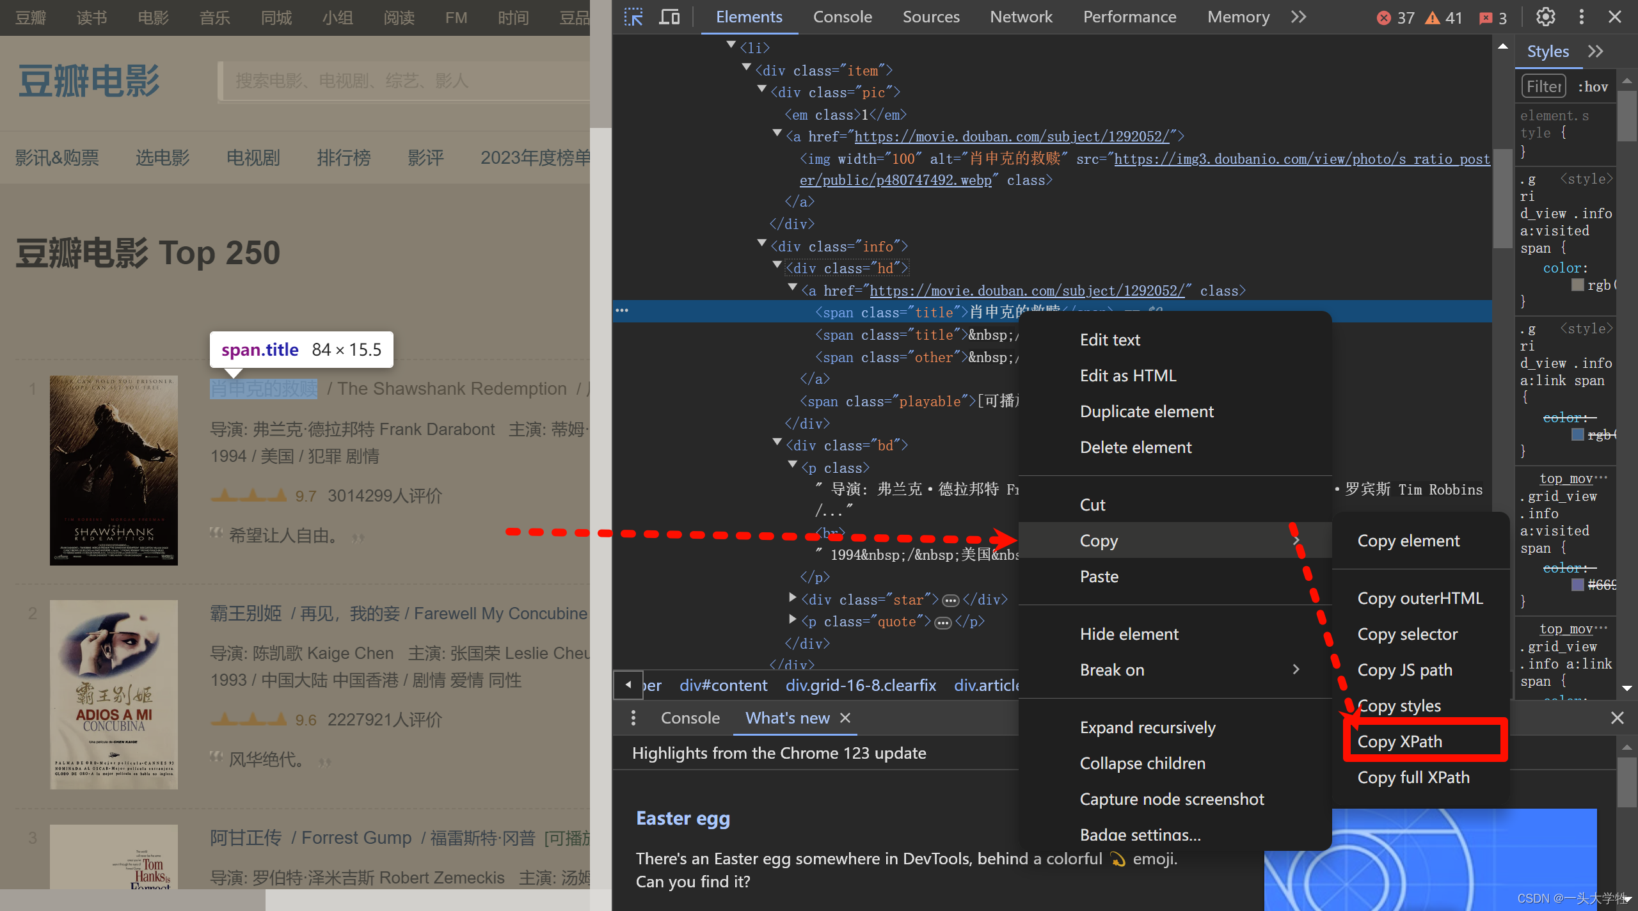Open DevTools settings gear
This screenshot has width=1638, height=911.
[x=1545, y=17]
